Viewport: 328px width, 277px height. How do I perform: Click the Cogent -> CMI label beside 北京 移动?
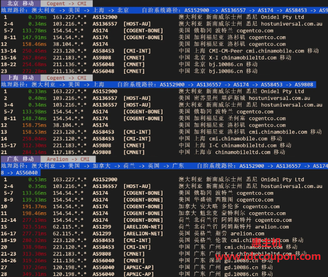click(x=66, y=4)
